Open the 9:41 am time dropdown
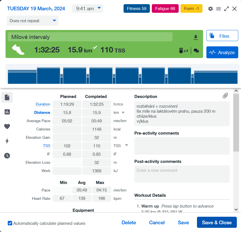 88,9
